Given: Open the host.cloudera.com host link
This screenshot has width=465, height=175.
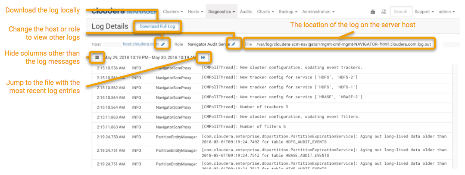Looking at the screenshot, I should tap(139, 44).
